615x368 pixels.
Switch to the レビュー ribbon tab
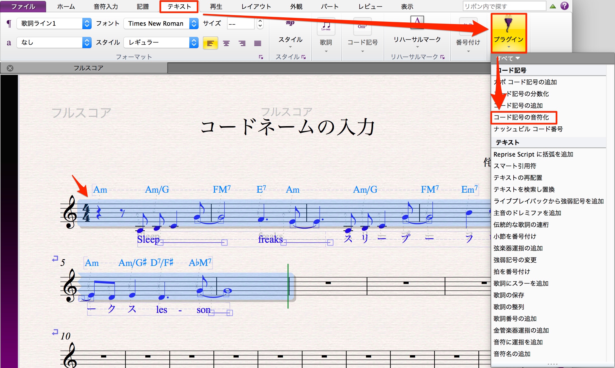370,6
